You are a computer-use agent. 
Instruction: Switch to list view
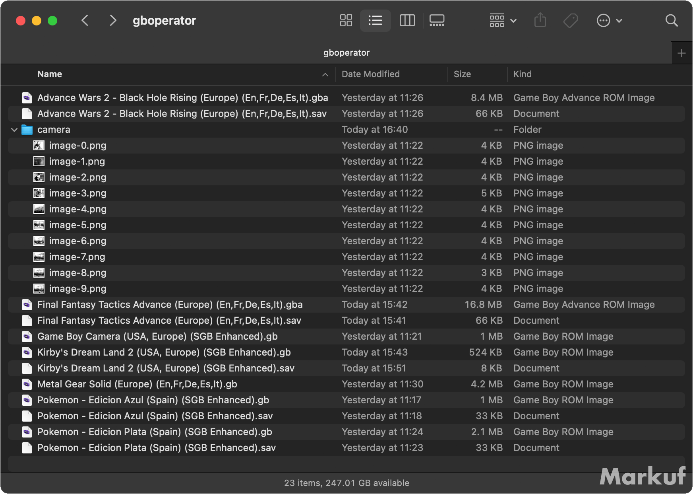point(375,20)
